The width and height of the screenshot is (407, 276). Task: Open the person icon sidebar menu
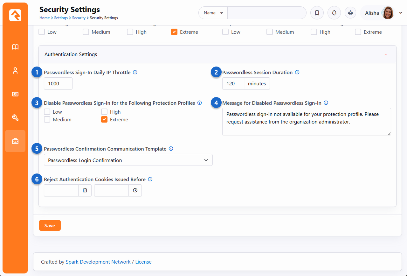click(x=15, y=71)
